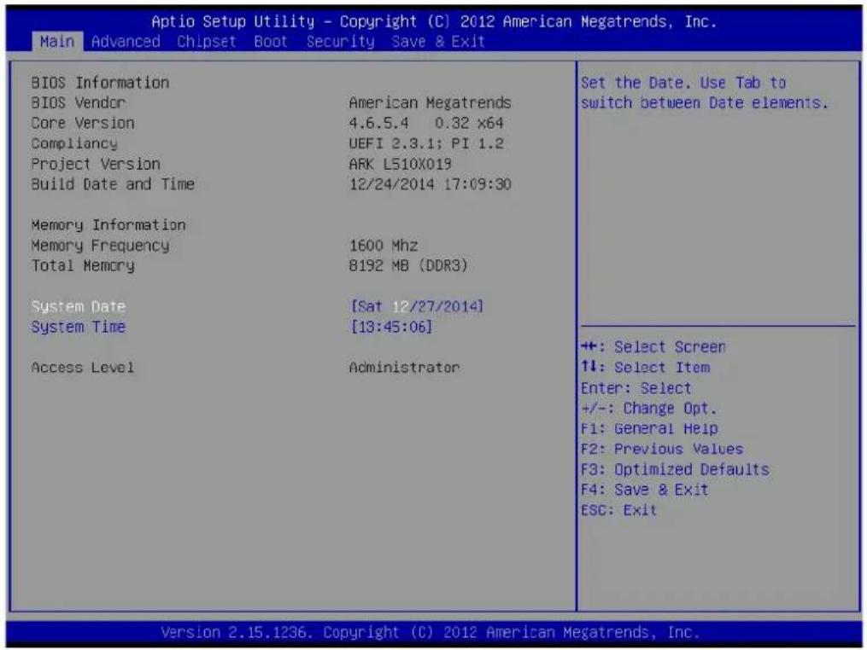
Task: Click the 12/24/2014 17:09:30 build value
Action: (x=430, y=184)
